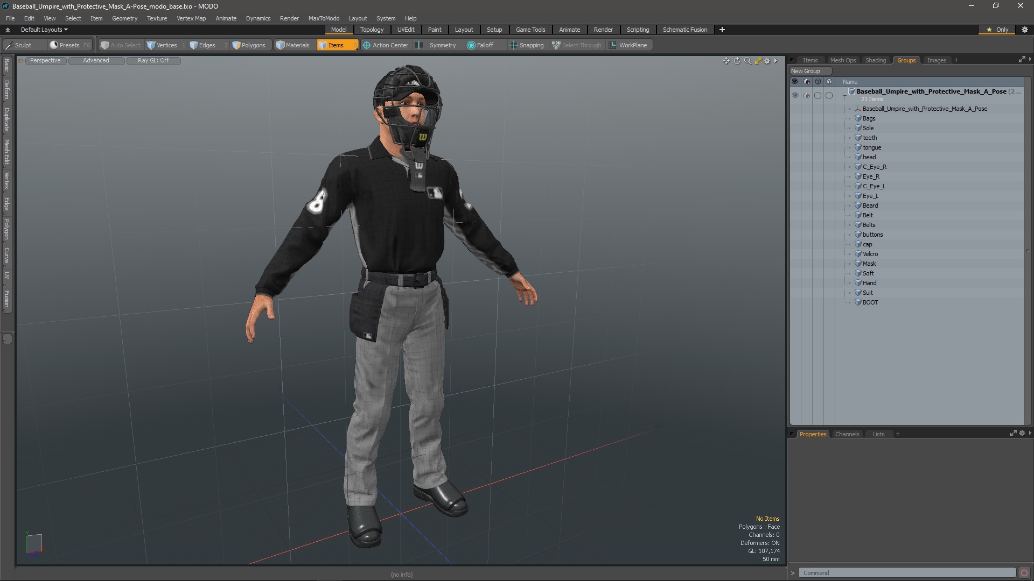
Task: Switch to the Lists tab
Action: click(878, 434)
